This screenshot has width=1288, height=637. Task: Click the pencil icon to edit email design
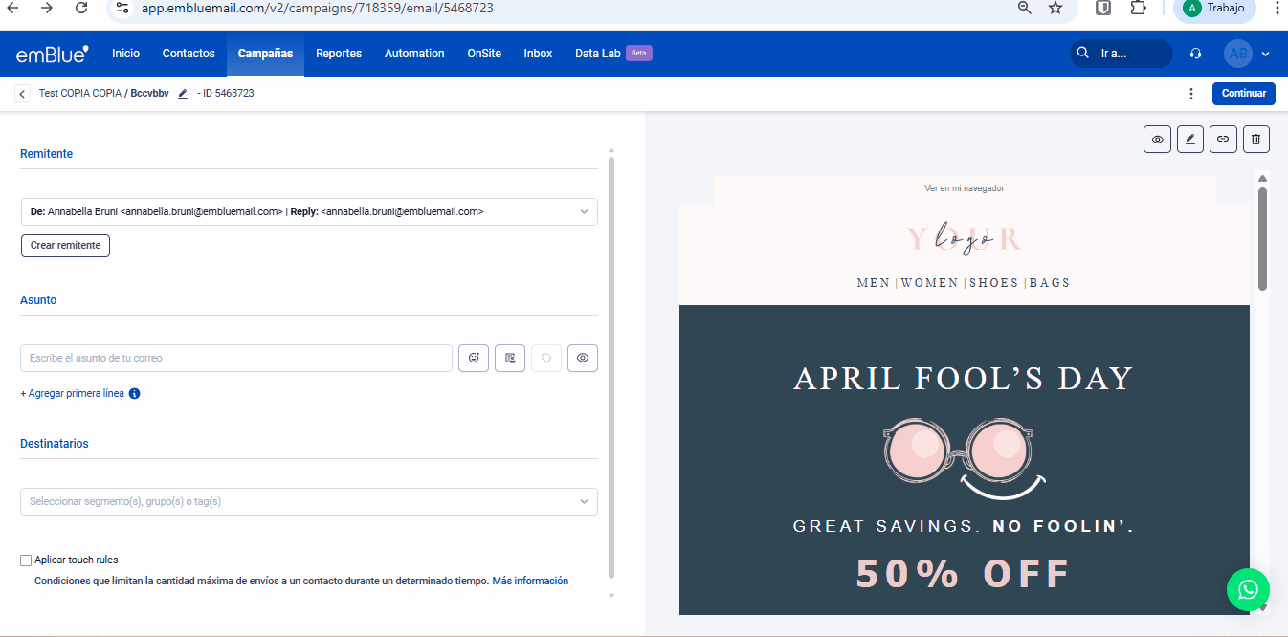coord(1189,140)
